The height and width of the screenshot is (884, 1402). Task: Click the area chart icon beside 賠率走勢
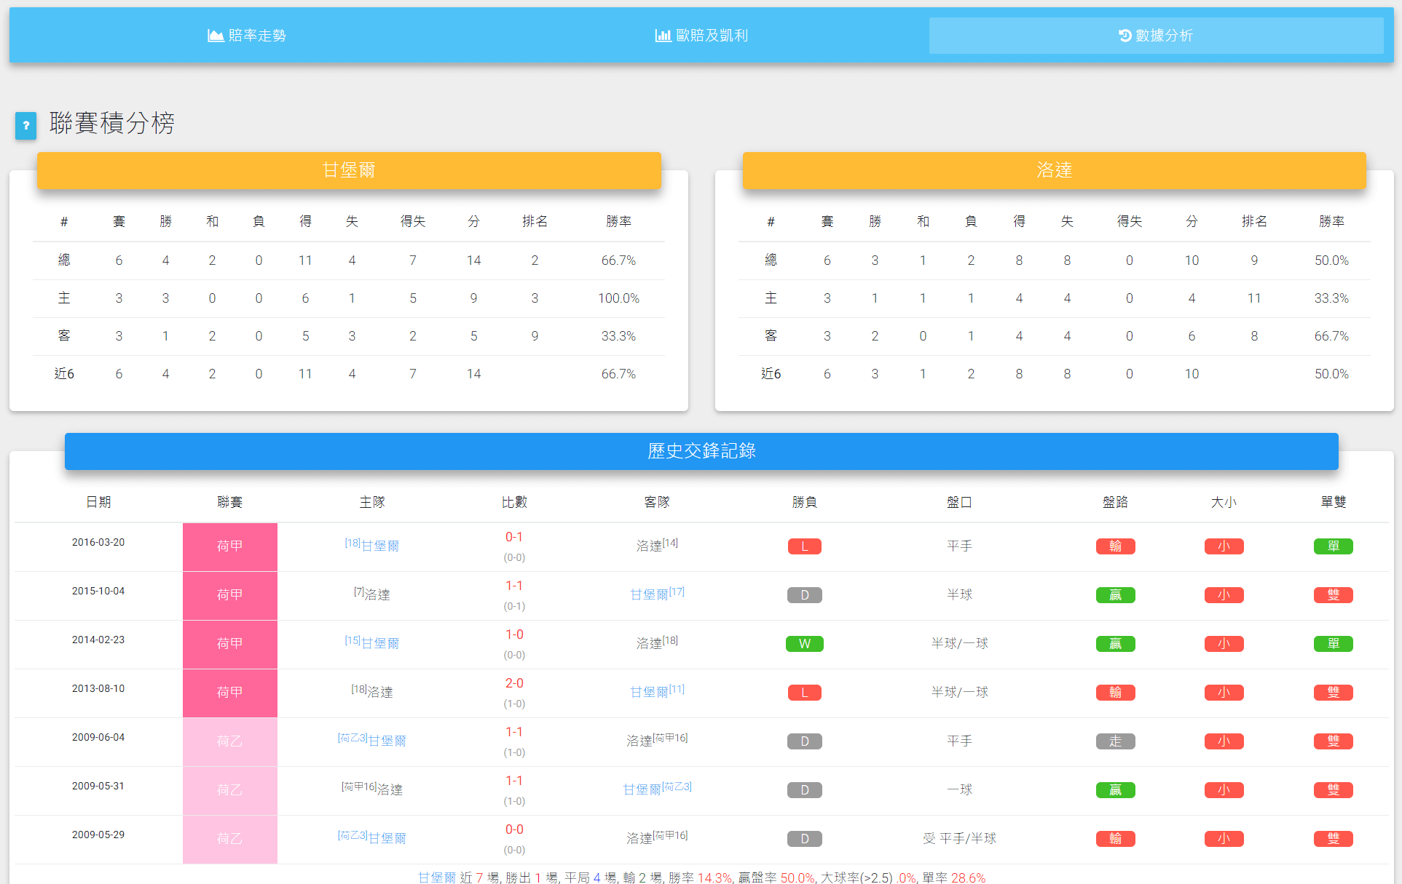tap(216, 36)
